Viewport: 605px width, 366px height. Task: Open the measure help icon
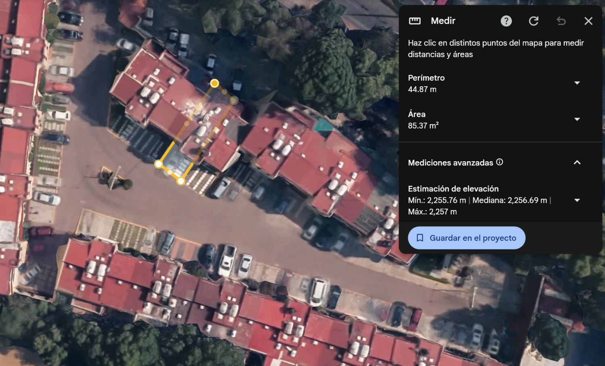tap(506, 21)
